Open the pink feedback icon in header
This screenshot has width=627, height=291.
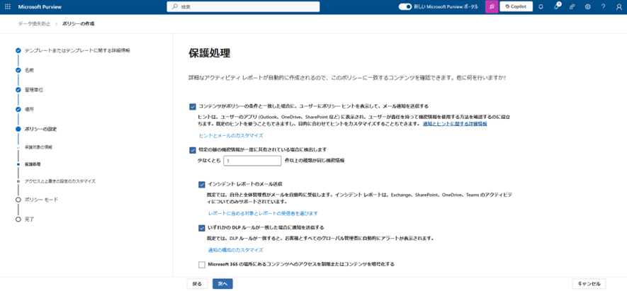tap(491, 6)
